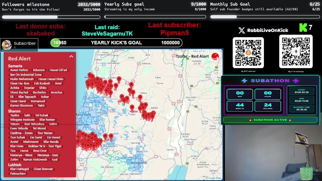Screen dimensions: 322x181
Task: Click the Sharon region heading
Action: click(14, 111)
